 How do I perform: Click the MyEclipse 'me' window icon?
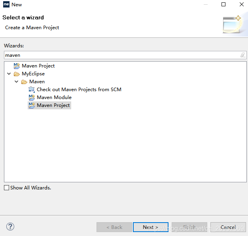click(x=6, y=4)
